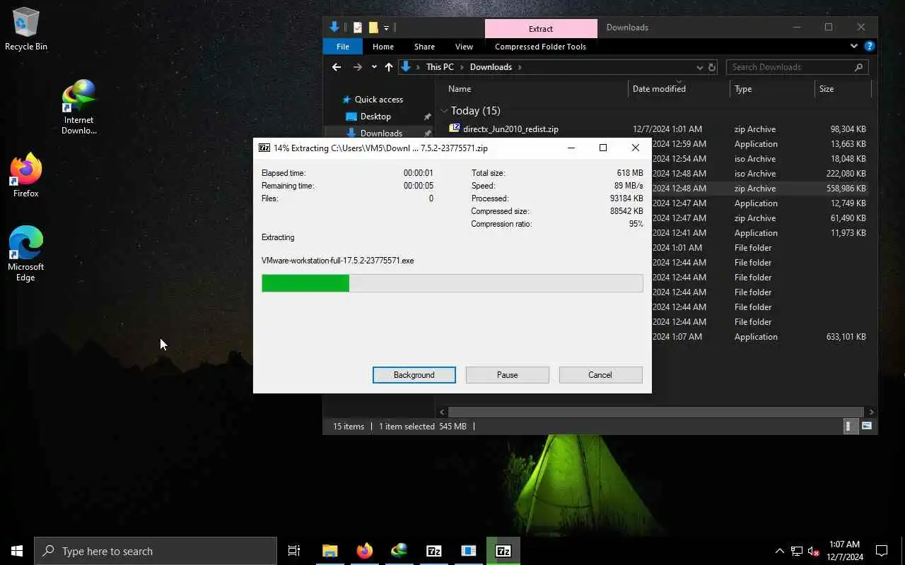Click the Forward arrow in Explorer
Viewport: 905px width, 565px height.
[x=358, y=67]
